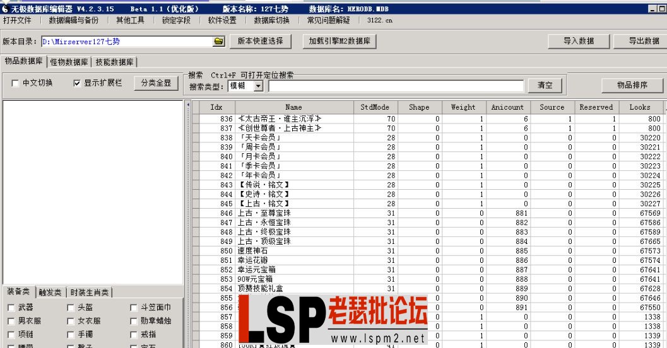Clear the search with 清空 button
This screenshot has height=348, width=667.
[x=545, y=85]
